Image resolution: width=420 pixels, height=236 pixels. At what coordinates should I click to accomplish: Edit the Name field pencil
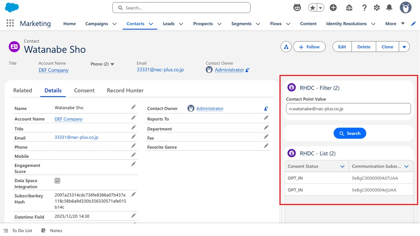[133, 107]
